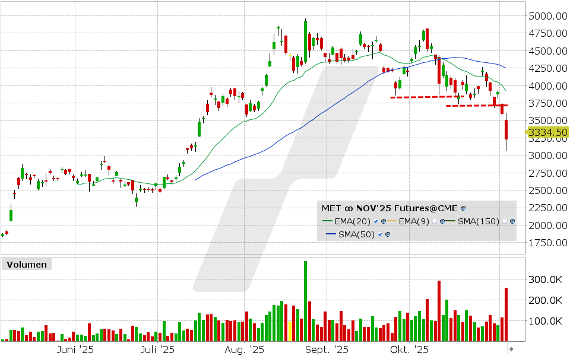This screenshot has height=356, width=570.
Task: Enable the SMA(150) overlay checkbox
Action: click(x=504, y=222)
